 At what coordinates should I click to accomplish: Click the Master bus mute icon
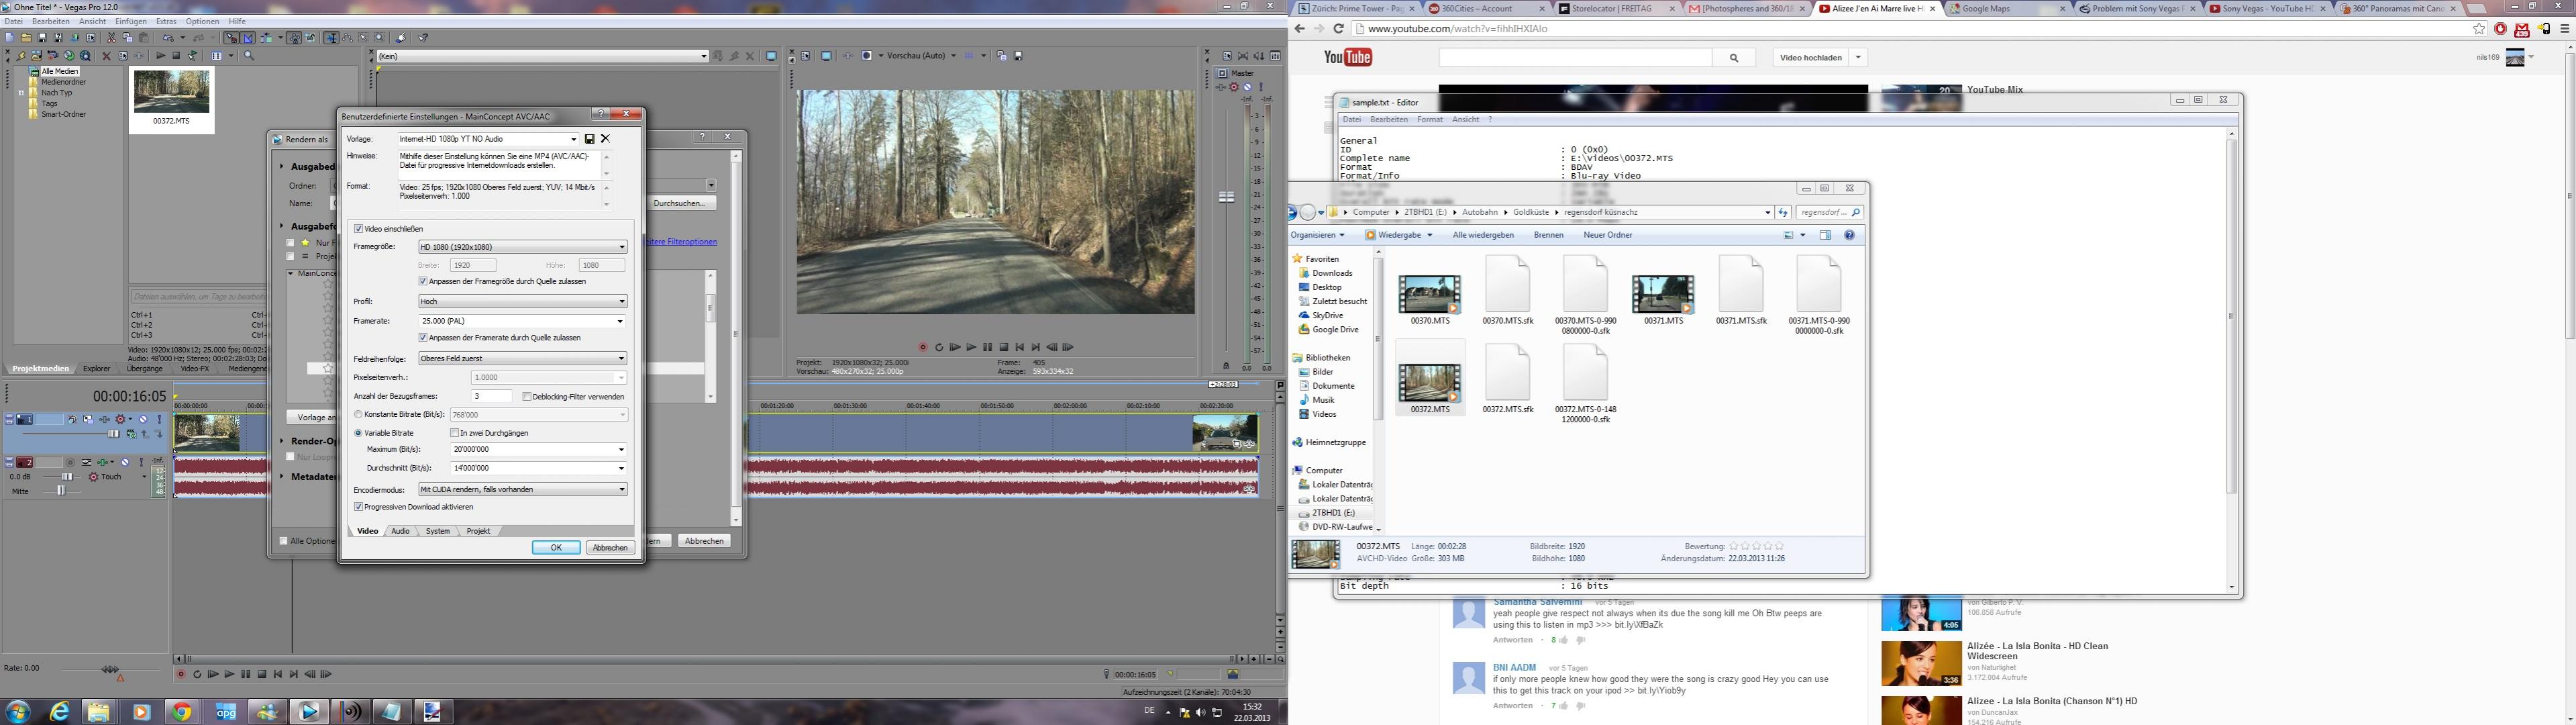1247,87
